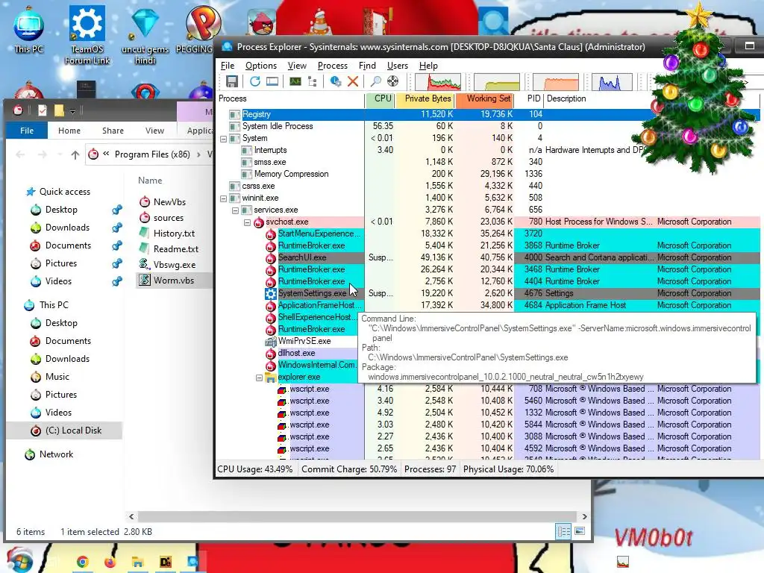The width and height of the screenshot is (764, 573).
Task: Select the SystemSettings.exe process row
Action: pos(489,293)
